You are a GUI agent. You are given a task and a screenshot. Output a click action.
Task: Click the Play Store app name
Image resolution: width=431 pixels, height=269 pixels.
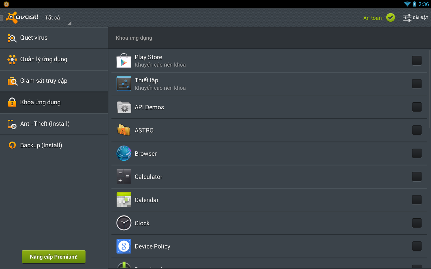tap(148, 57)
